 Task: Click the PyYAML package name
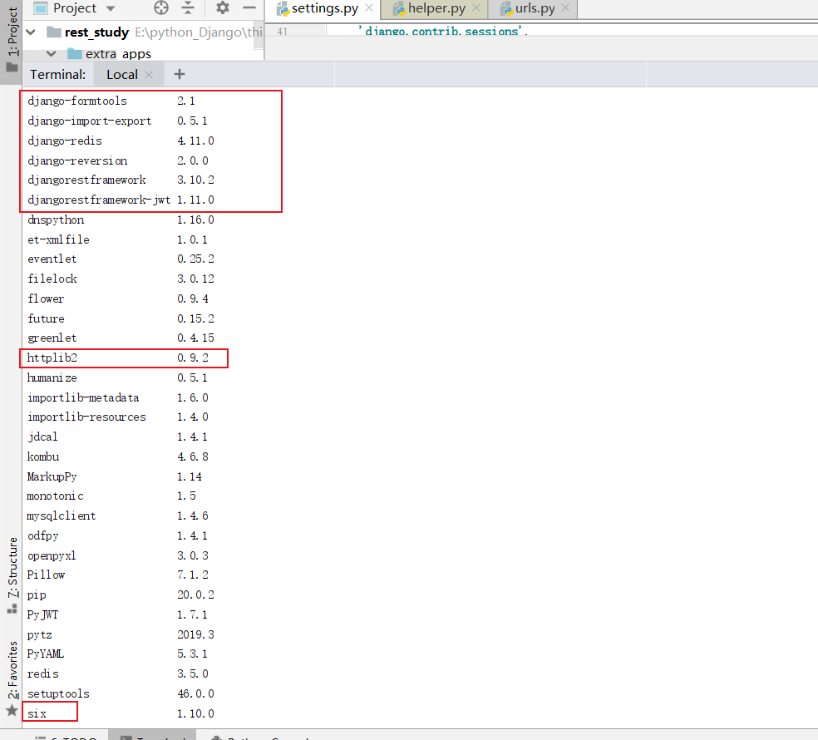[x=46, y=654]
